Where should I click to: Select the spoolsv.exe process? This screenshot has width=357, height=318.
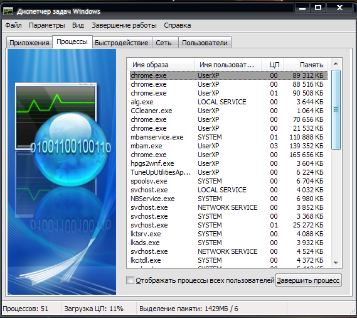tap(228, 181)
